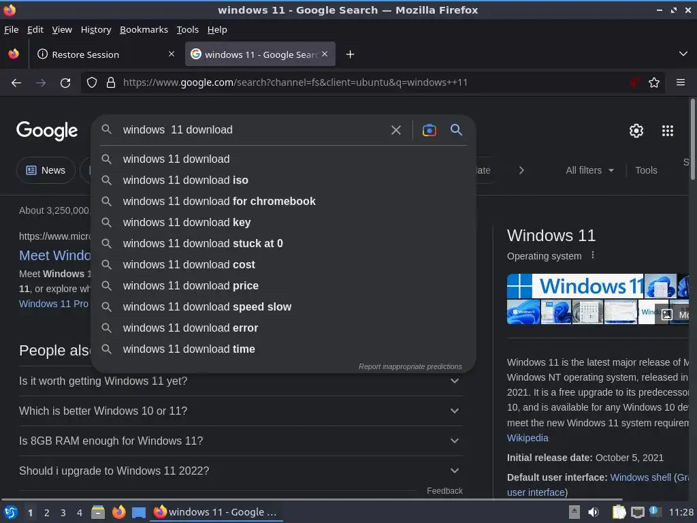Open the Windows 11 logo banner image
Image resolution: width=697 pixels, height=523 pixels.
(575, 286)
